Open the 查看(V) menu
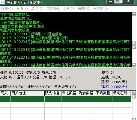Image resolution: width=137 pixels, height=120 pixels. 22,8
